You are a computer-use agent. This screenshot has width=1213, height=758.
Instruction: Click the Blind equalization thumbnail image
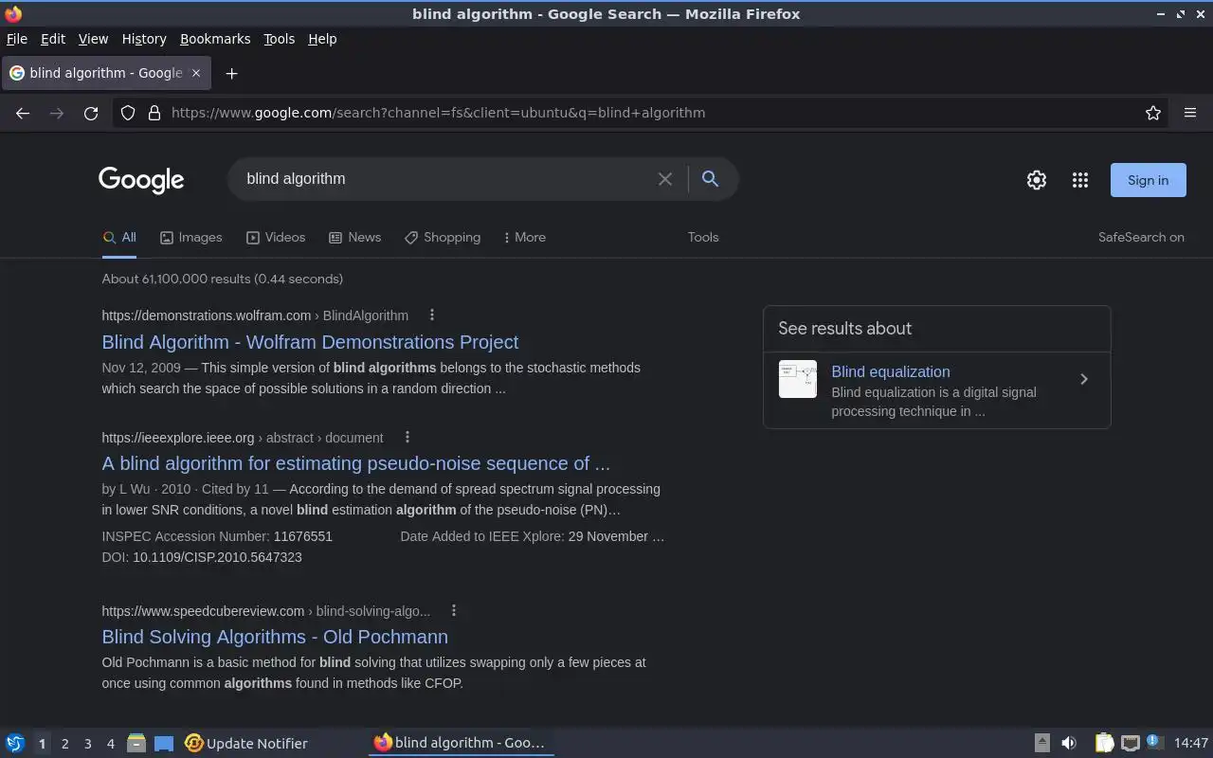point(798,379)
